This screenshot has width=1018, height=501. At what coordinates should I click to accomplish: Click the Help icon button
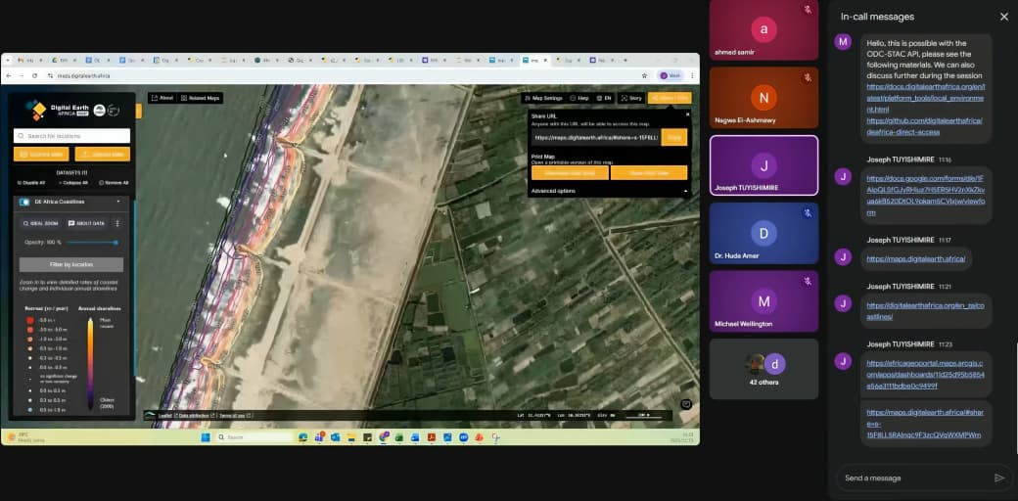tap(578, 98)
